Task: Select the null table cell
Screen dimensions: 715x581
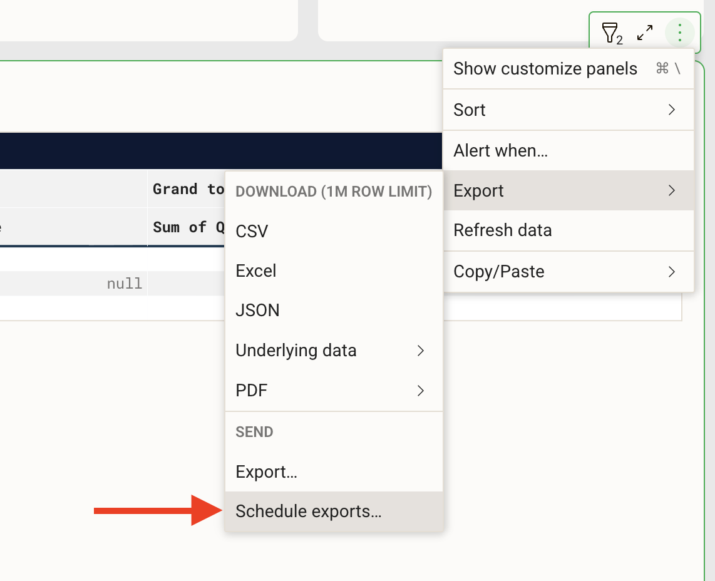Action: pyautogui.click(x=124, y=284)
